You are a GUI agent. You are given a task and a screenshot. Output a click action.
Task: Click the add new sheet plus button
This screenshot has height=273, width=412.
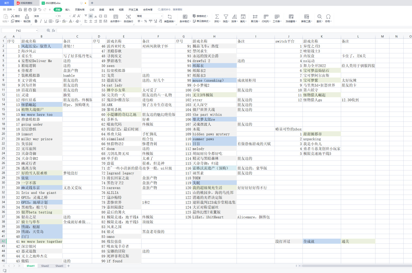(68, 266)
